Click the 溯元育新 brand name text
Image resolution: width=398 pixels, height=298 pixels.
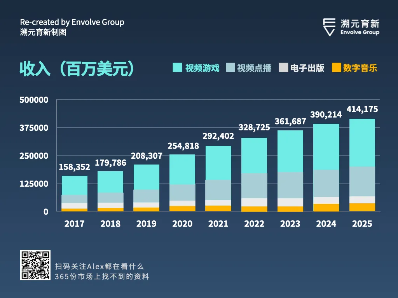click(x=360, y=24)
